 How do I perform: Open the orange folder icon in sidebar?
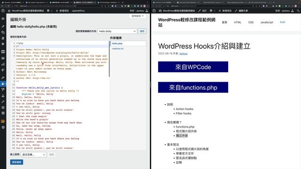[x=3, y=121]
